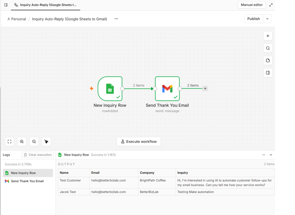
Task: Click output handle of Google Sheets node
Action: click(122, 89)
